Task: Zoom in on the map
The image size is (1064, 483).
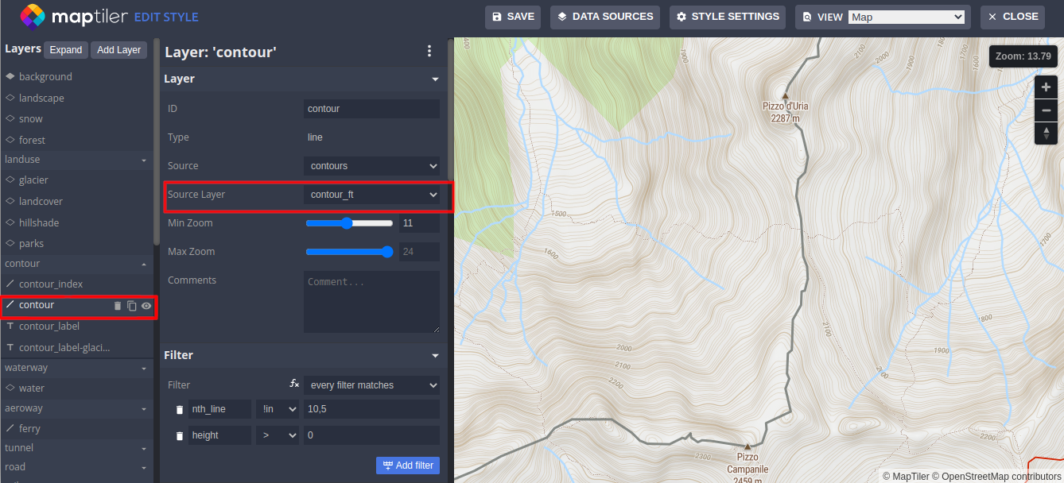Action: click(x=1046, y=87)
